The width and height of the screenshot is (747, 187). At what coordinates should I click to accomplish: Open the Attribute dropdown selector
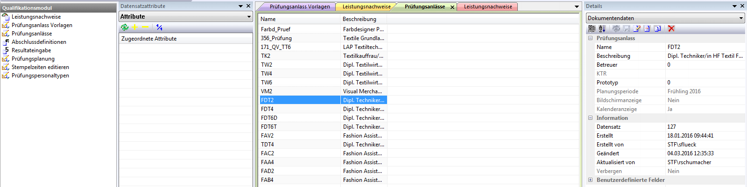pyautogui.click(x=249, y=17)
